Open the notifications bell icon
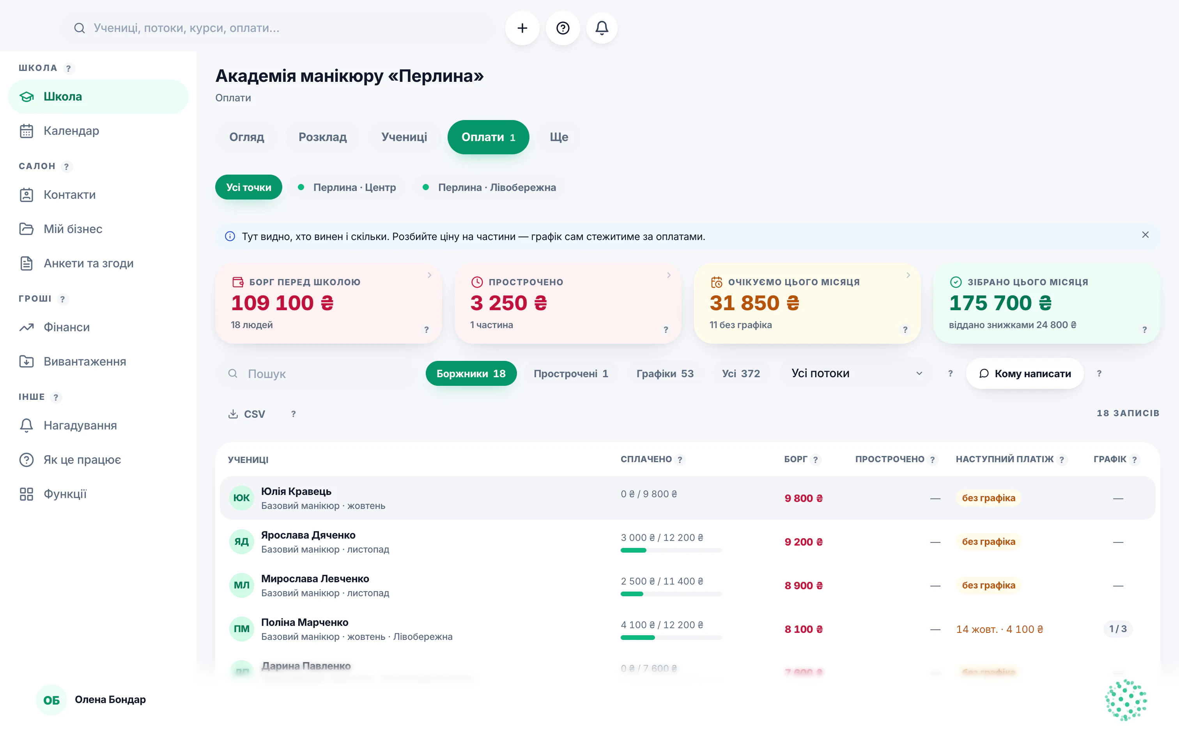 point(602,28)
